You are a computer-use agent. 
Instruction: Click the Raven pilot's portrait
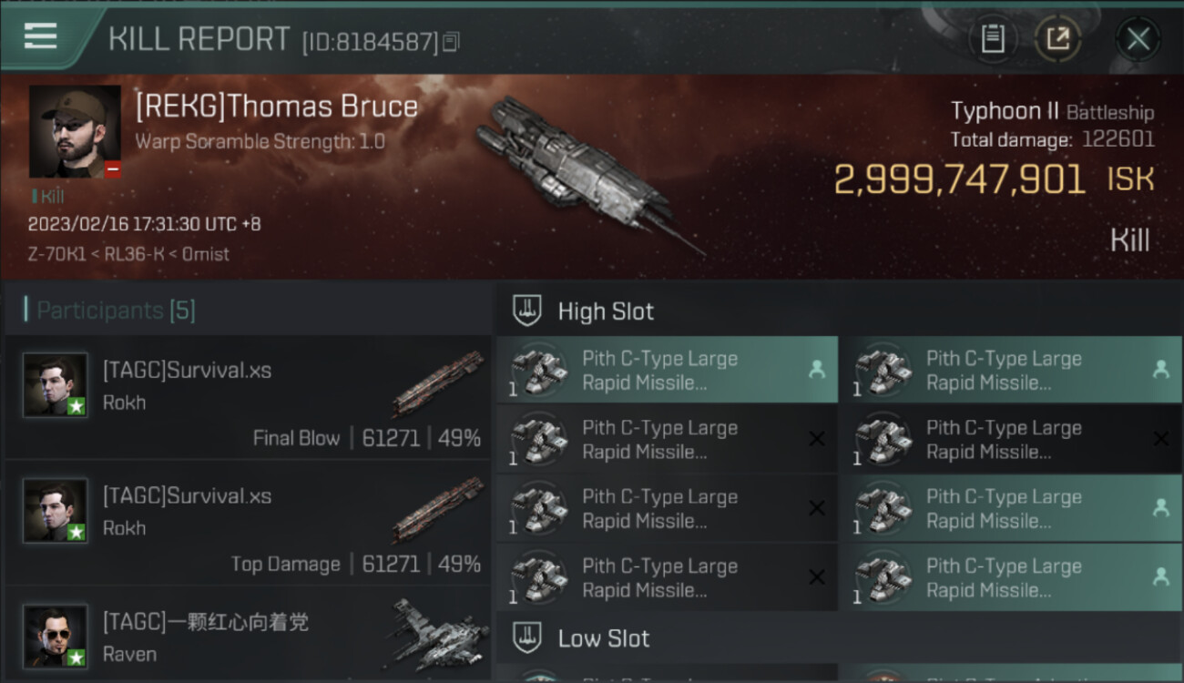click(56, 636)
